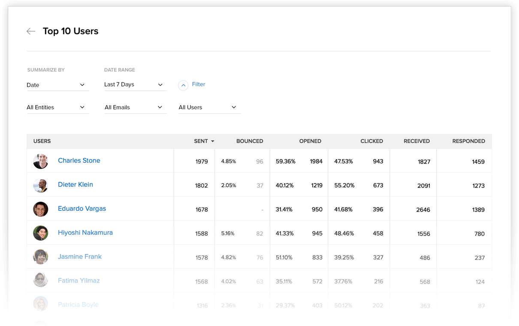Image resolution: width=519 pixels, height=326 pixels.
Task: Open the All Entities dropdown
Action: point(57,107)
